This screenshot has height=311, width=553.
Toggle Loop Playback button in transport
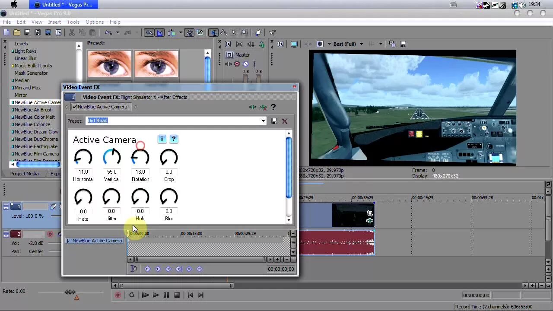(x=132, y=295)
